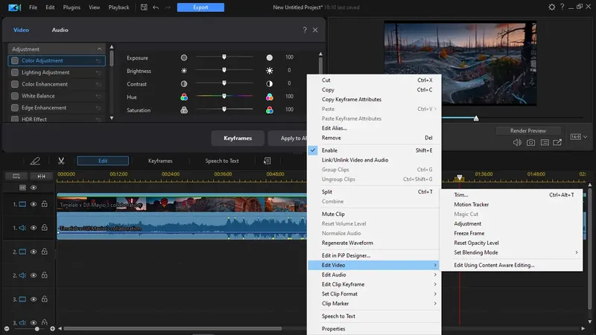Open the File menu

[33, 7]
